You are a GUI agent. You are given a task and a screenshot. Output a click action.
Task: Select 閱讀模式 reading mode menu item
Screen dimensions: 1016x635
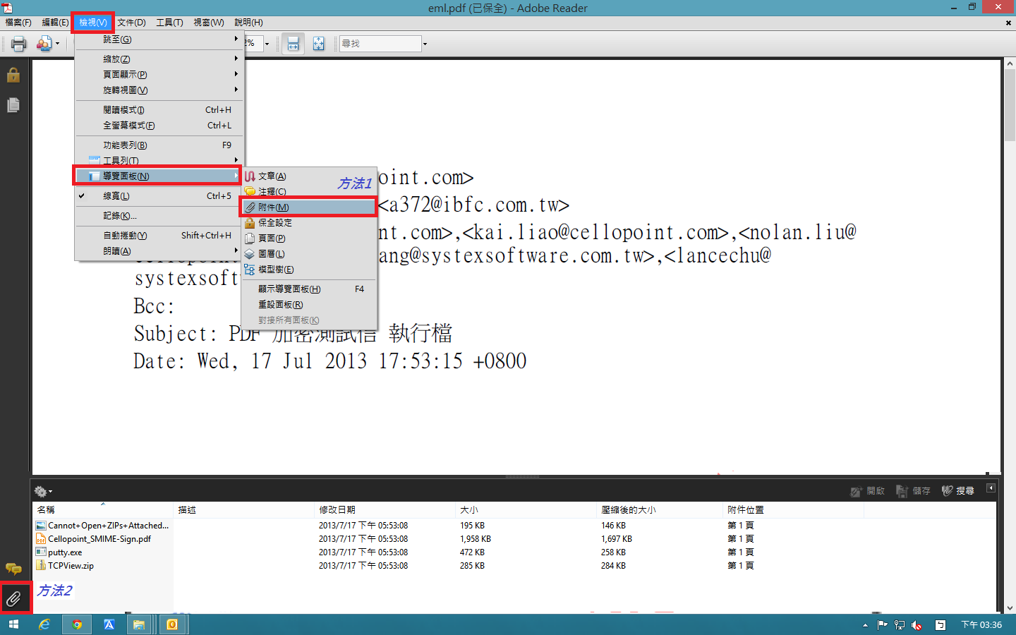click(x=159, y=110)
